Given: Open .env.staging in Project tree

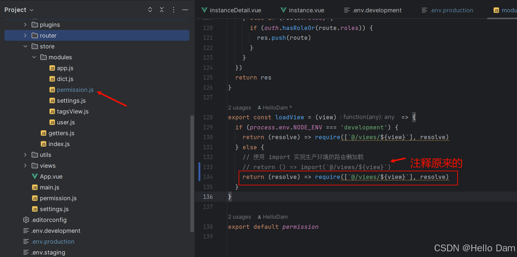Looking at the screenshot, I should (x=48, y=253).
